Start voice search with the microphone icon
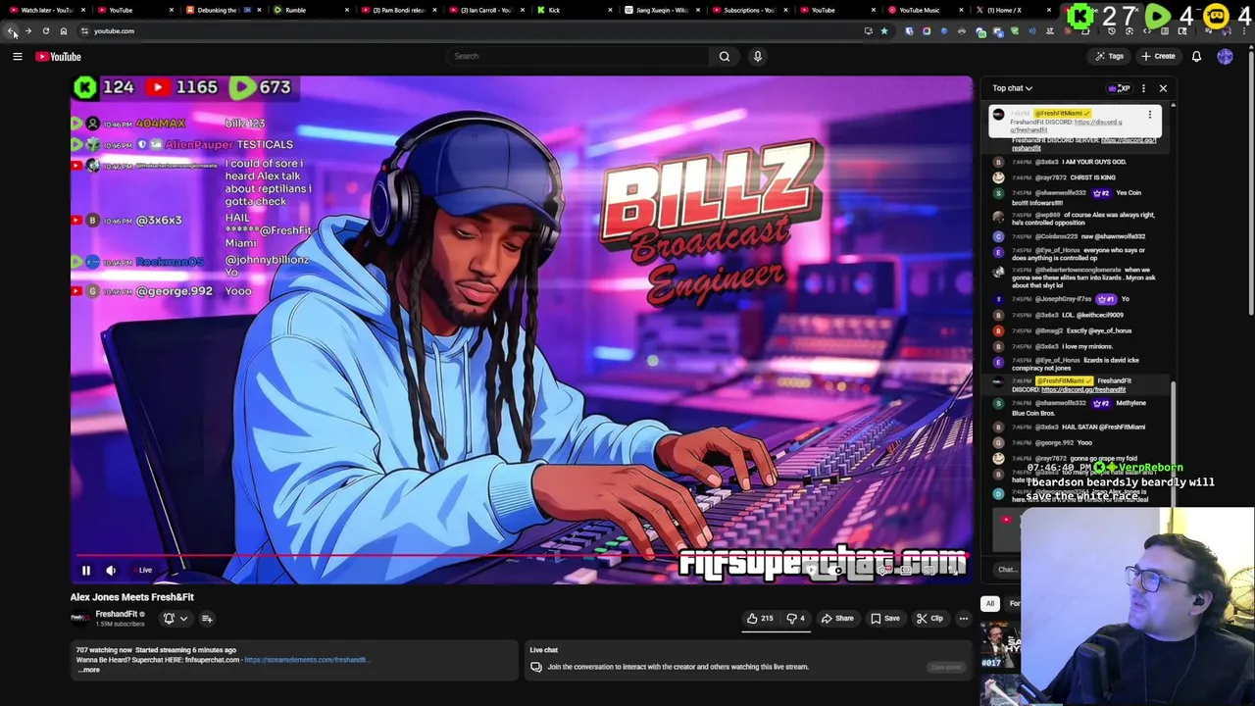Image resolution: width=1255 pixels, height=706 pixels. point(757,56)
